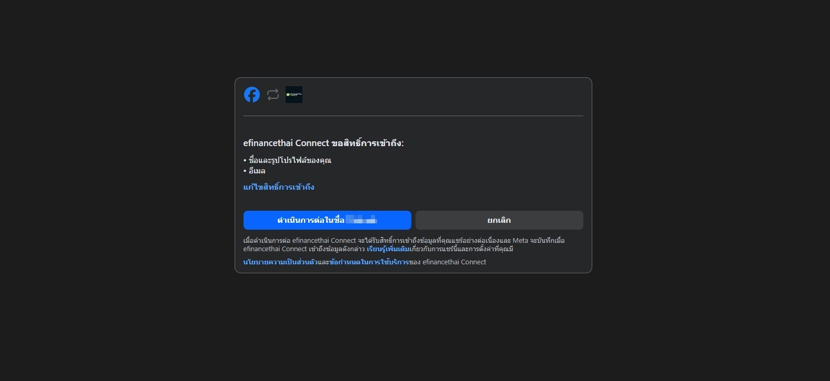Open the ข้อกำหนดในการใช้บริการ terms link
Image resolution: width=830 pixels, height=381 pixels.
(x=369, y=262)
